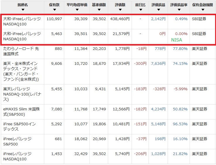
Task: Click the 保有金融機関 header label
Action: (x=203, y=5)
